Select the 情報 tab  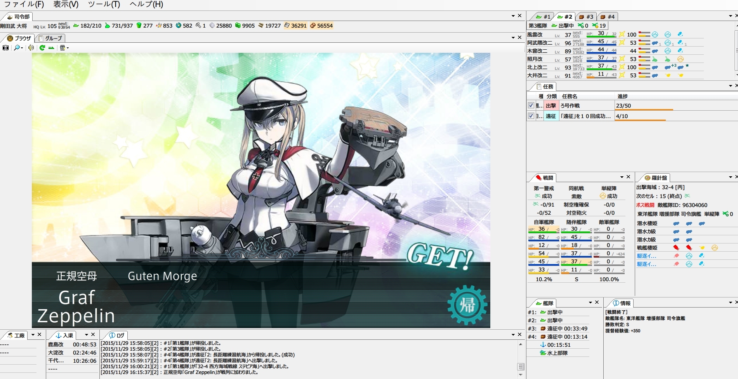[x=622, y=303]
